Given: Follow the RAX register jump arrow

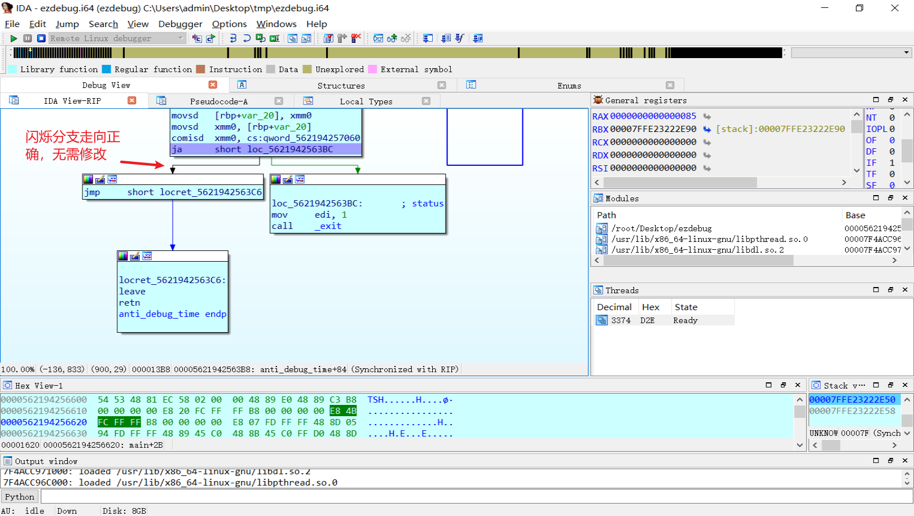Looking at the screenshot, I should point(707,116).
